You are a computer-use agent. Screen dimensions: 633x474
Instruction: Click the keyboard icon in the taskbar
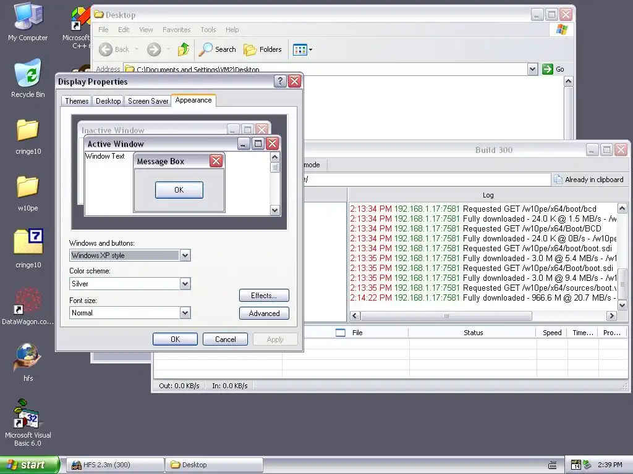pyautogui.click(x=552, y=465)
